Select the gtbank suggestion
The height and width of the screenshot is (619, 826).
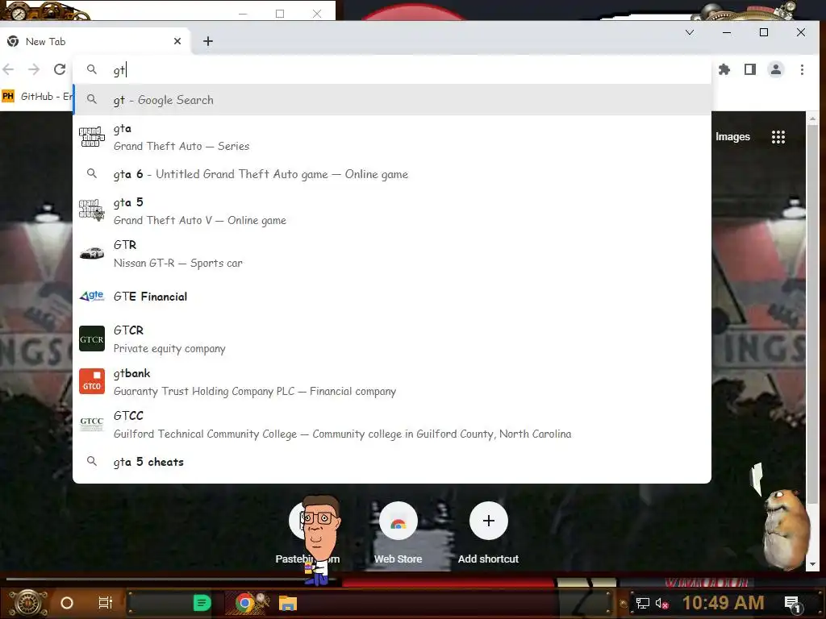click(392, 381)
